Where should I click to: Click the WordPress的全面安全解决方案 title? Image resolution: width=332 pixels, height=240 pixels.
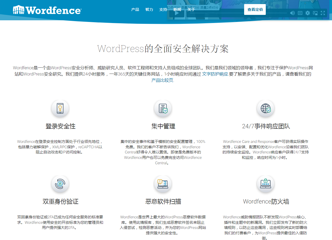(163, 49)
